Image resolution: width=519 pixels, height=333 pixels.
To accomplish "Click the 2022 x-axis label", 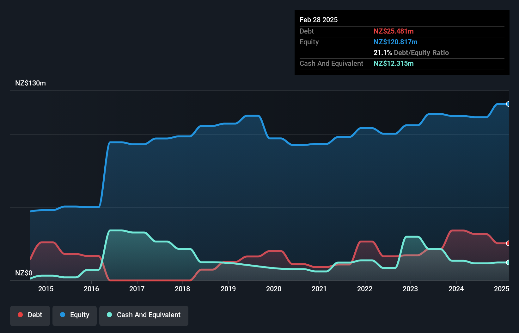I will point(365,289).
